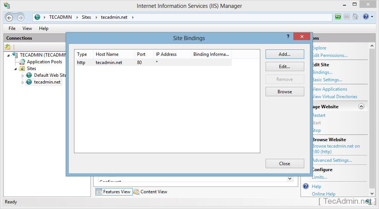Click the Content View icon

137,192
